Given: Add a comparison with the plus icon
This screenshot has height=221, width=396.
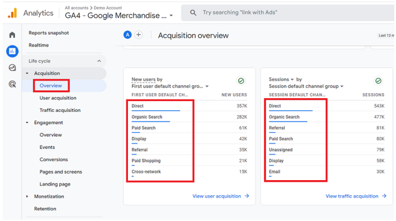Looking at the screenshot, I should [138, 35].
